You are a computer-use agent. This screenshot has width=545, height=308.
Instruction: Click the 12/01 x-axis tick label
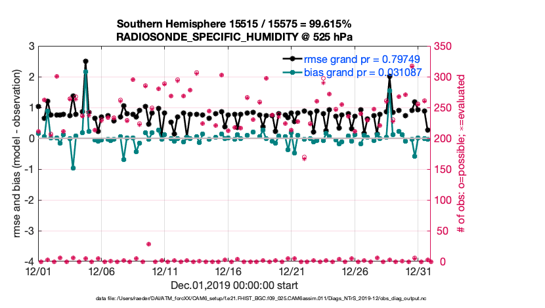[37, 271]
